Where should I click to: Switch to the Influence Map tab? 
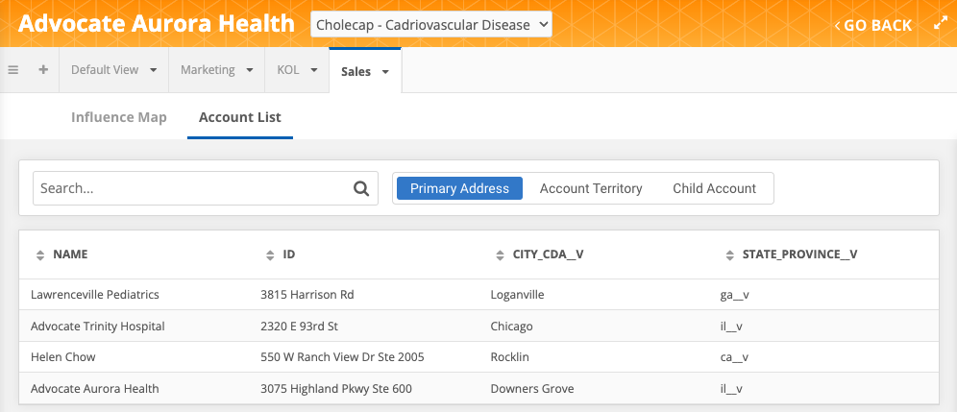tap(119, 117)
